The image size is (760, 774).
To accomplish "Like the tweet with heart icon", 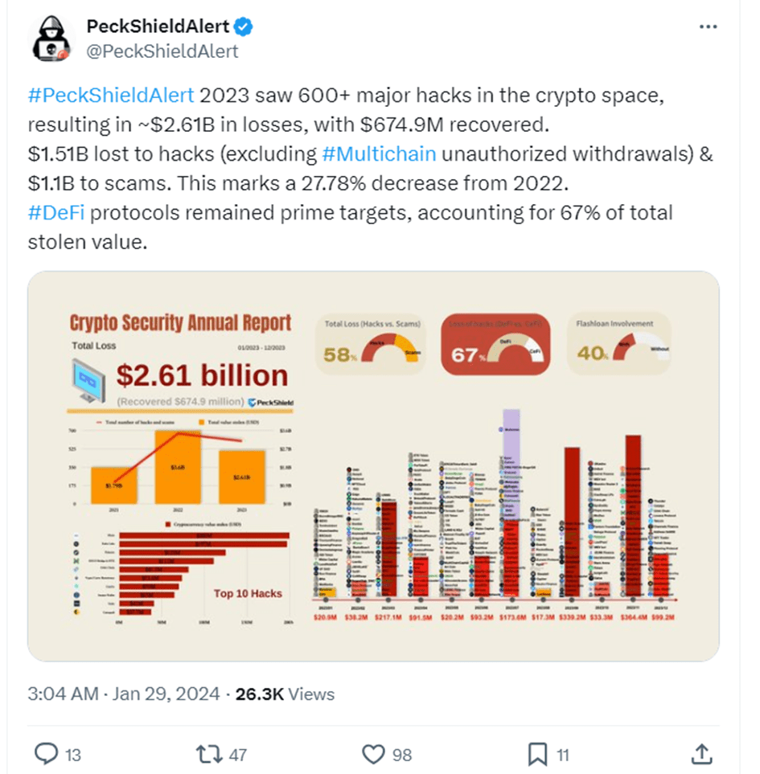I will coord(372,754).
